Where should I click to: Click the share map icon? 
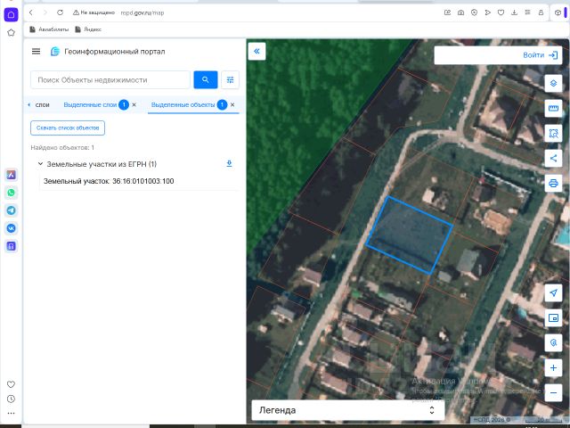[x=553, y=158]
